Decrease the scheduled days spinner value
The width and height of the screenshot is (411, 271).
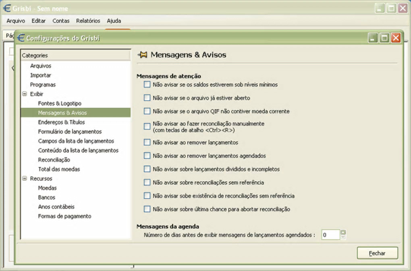pyautogui.click(x=343, y=237)
